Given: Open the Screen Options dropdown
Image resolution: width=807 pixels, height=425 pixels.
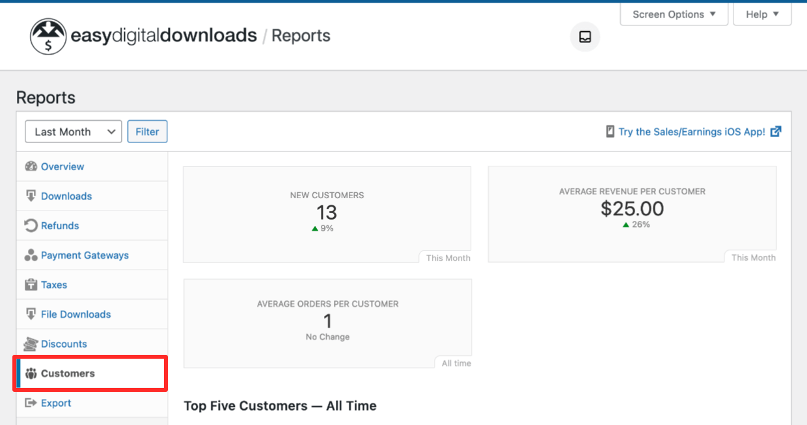Looking at the screenshot, I should [674, 14].
